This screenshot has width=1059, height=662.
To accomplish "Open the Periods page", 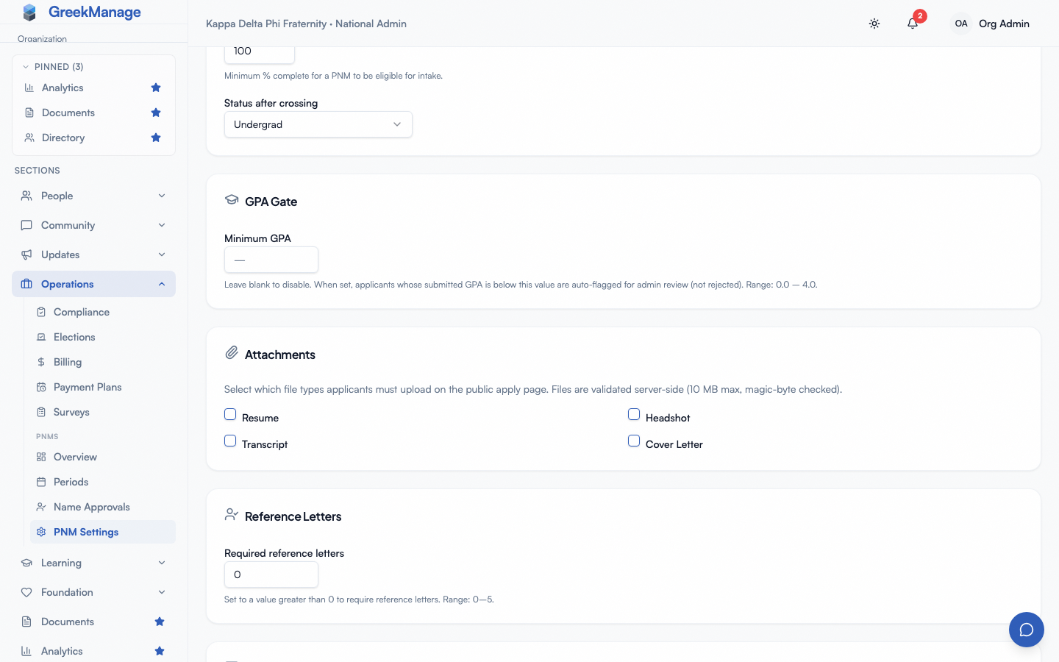I will coord(103,482).
